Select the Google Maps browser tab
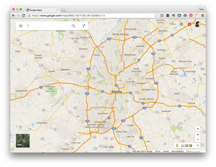Screen dimensions: 216x167 [42, 10]
